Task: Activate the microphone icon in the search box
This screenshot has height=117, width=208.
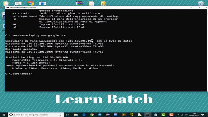Action: pos(60,115)
